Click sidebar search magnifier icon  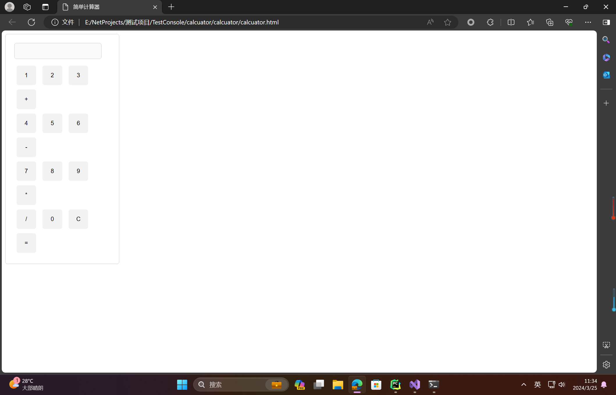pos(606,39)
